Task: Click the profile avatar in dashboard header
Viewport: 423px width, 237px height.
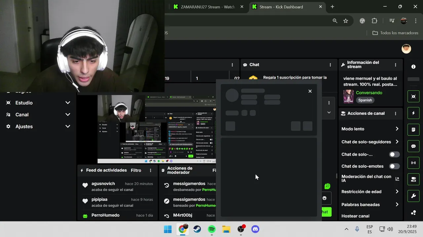Action: click(406, 49)
